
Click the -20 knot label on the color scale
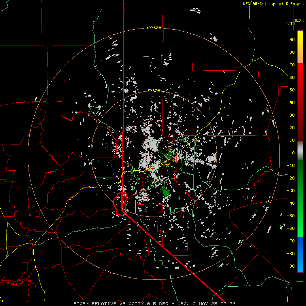pos(291,178)
